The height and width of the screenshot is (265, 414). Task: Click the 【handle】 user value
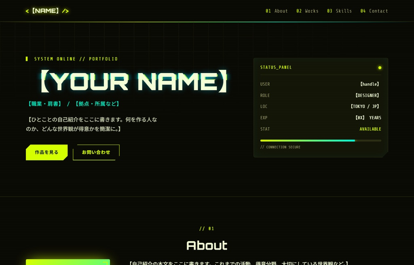pos(370,84)
